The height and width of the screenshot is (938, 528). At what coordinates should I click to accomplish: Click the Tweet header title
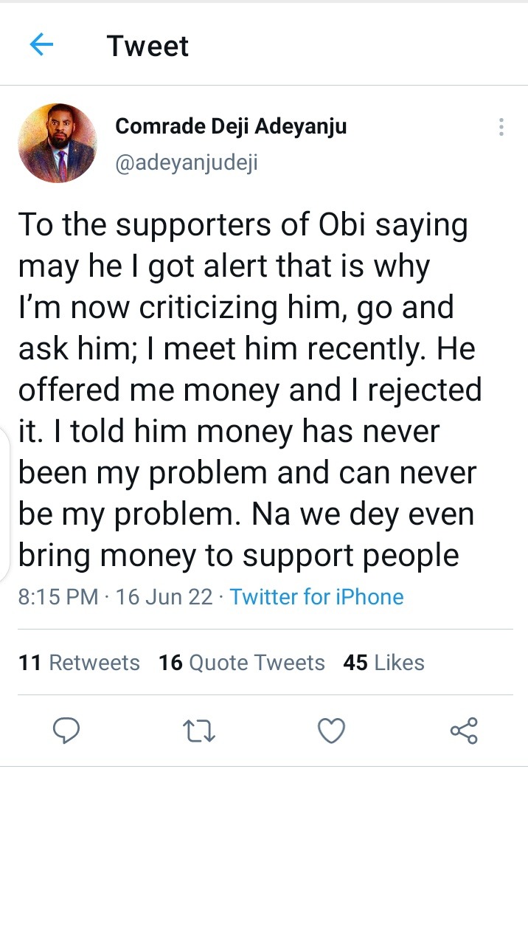(147, 46)
